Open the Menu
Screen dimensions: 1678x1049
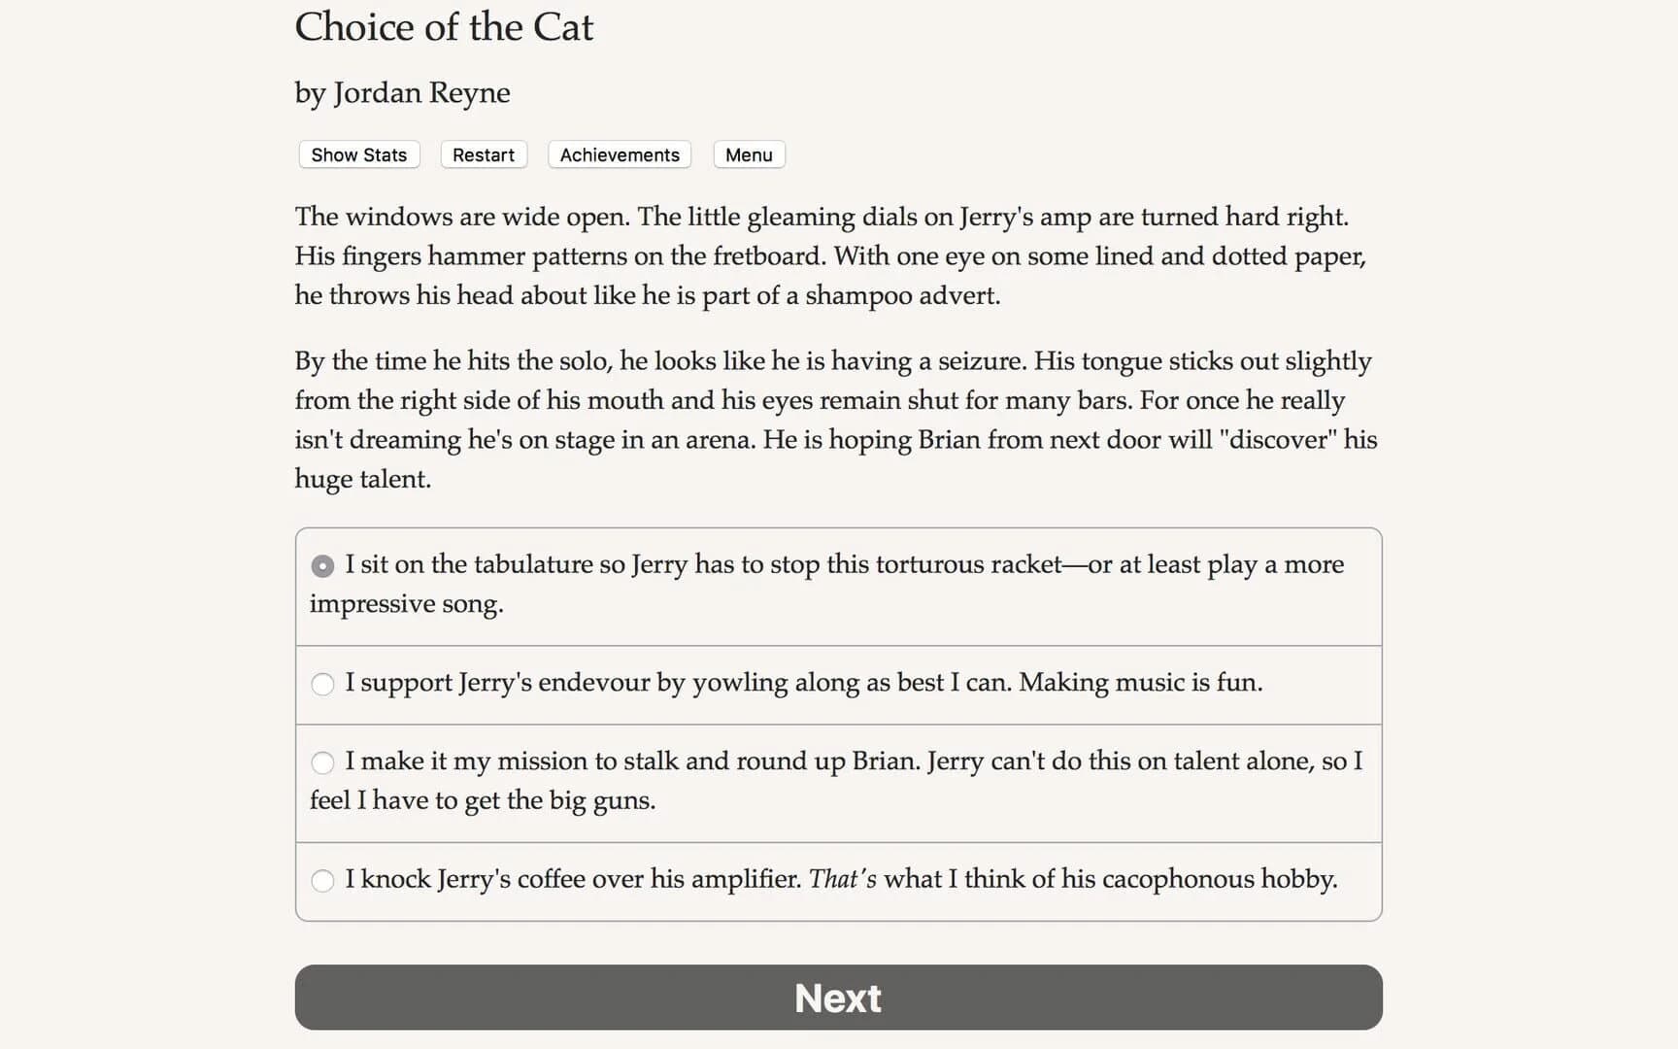748,154
